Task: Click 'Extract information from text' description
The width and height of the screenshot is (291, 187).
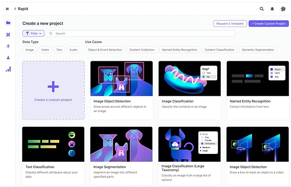Action: [x=249, y=107]
